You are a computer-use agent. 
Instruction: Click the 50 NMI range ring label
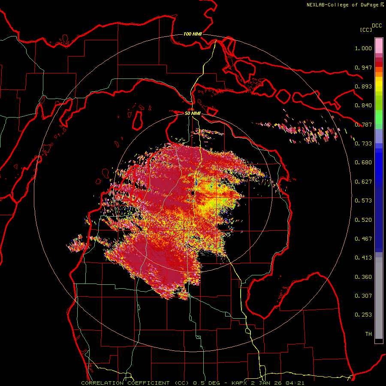[193, 113]
